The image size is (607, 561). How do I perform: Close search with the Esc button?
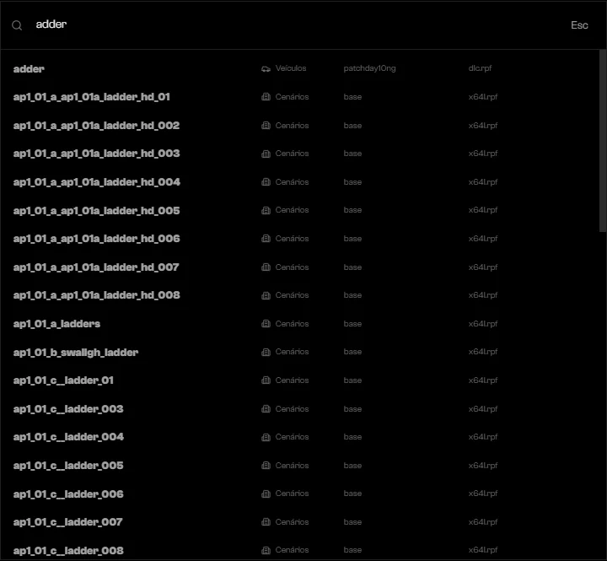579,25
